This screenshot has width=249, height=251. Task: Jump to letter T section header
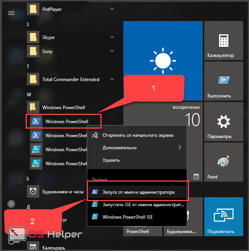[x=28, y=66]
